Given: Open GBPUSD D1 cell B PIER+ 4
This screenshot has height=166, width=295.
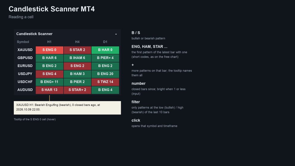Looking at the screenshot, I should [x=105, y=58].
